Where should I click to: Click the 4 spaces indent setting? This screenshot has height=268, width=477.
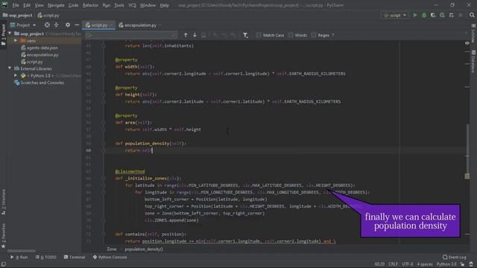click(425, 264)
